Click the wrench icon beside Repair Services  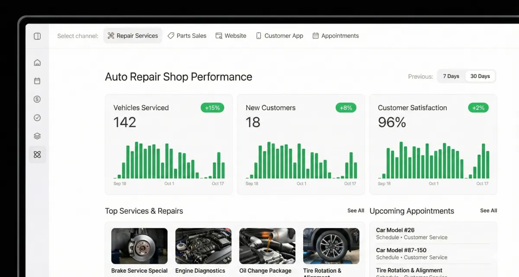click(x=111, y=36)
